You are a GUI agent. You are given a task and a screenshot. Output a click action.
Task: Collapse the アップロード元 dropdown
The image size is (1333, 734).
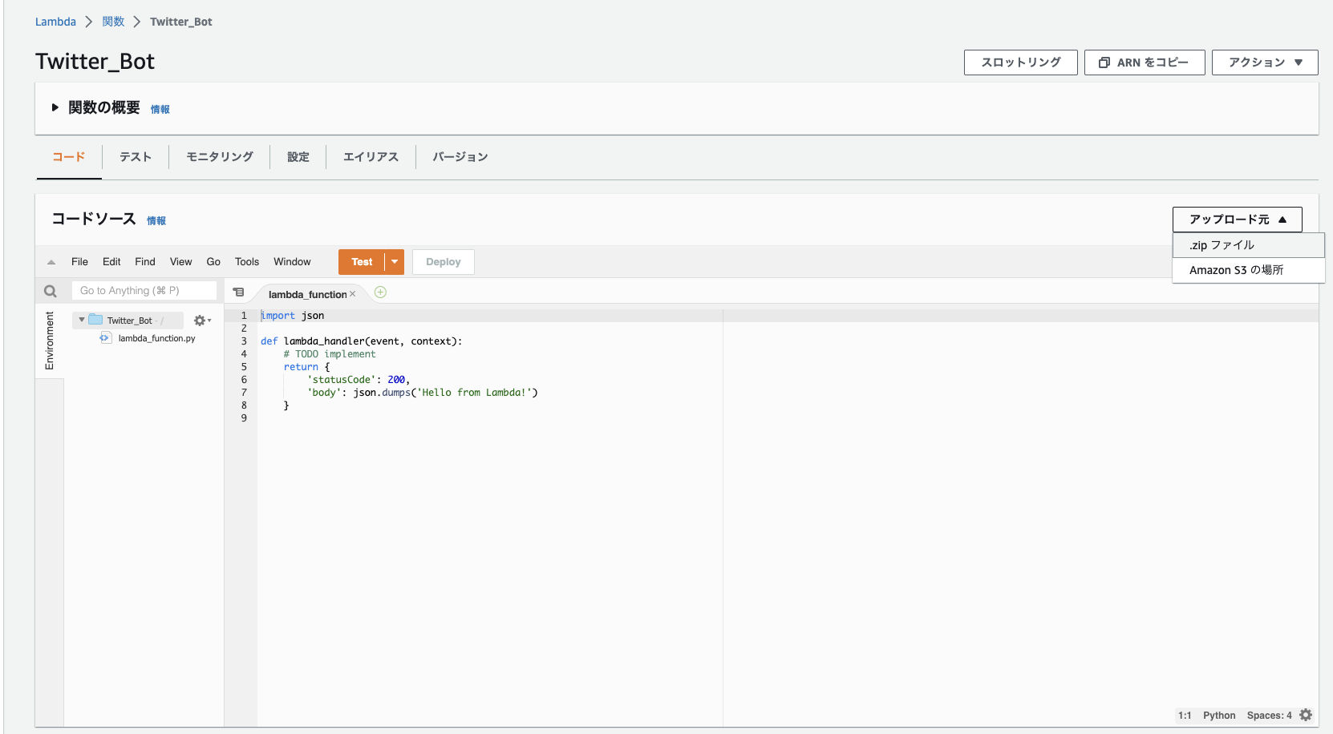(x=1237, y=220)
